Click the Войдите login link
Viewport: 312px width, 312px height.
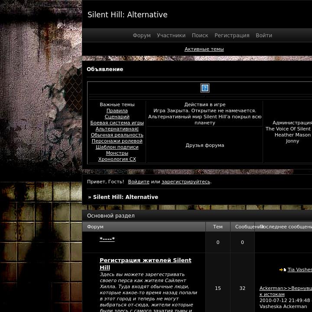[139, 182]
